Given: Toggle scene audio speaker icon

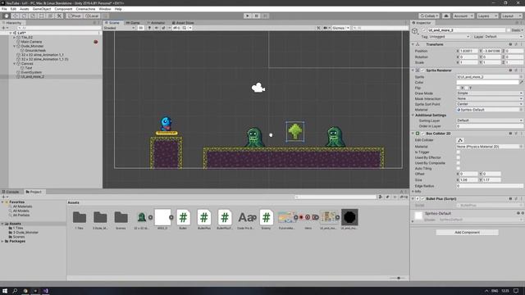Looking at the screenshot, I should point(156,28).
